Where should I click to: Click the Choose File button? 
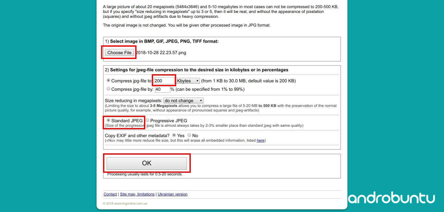119,53
